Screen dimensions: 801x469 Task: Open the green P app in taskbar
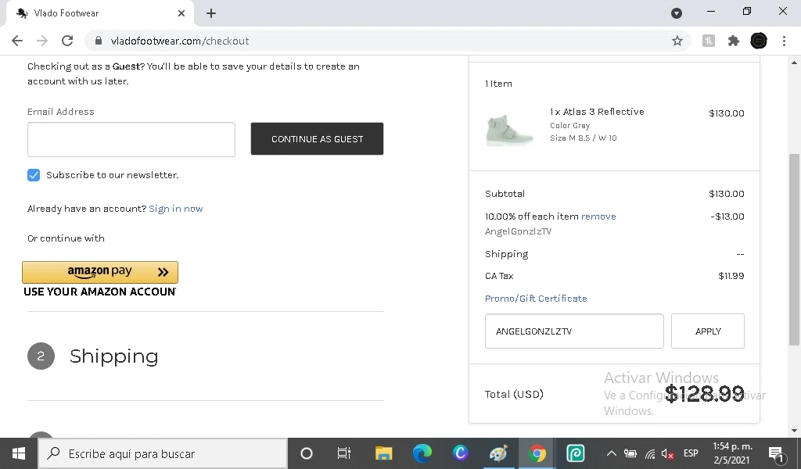pos(575,453)
